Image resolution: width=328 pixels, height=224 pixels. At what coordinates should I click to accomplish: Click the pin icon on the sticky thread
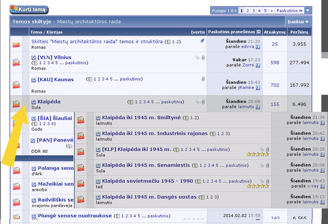pyautogui.click(x=202, y=41)
